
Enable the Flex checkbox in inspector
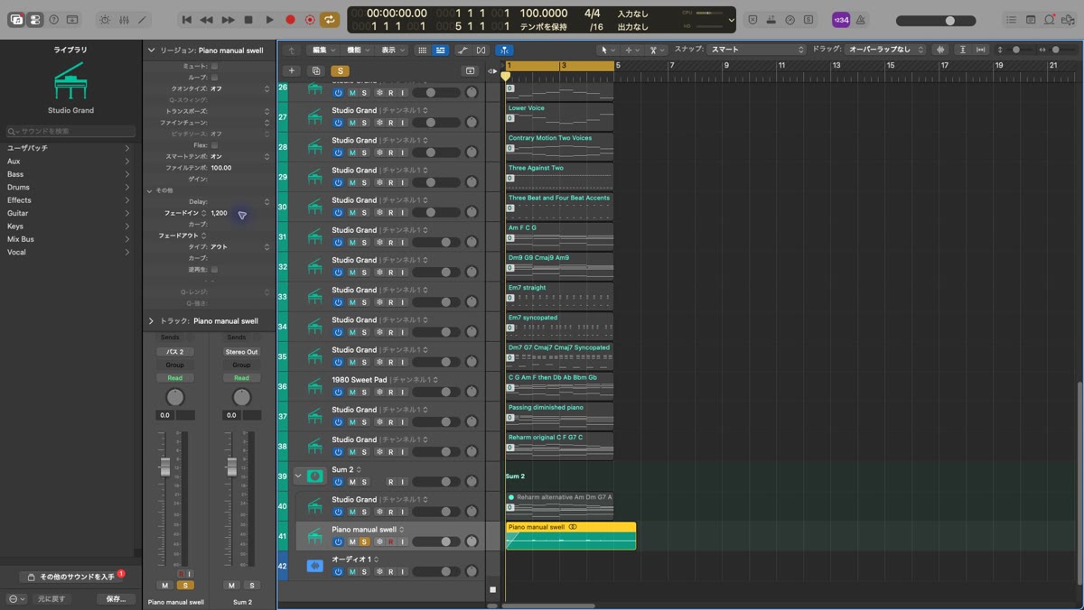coord(214,145)
